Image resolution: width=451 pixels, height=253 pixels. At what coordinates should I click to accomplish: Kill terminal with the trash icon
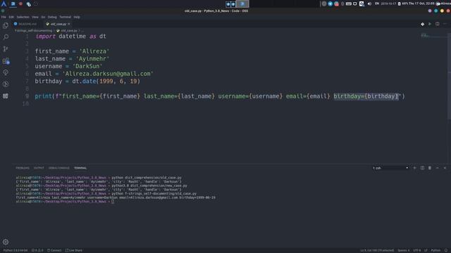tap(430, 168)
